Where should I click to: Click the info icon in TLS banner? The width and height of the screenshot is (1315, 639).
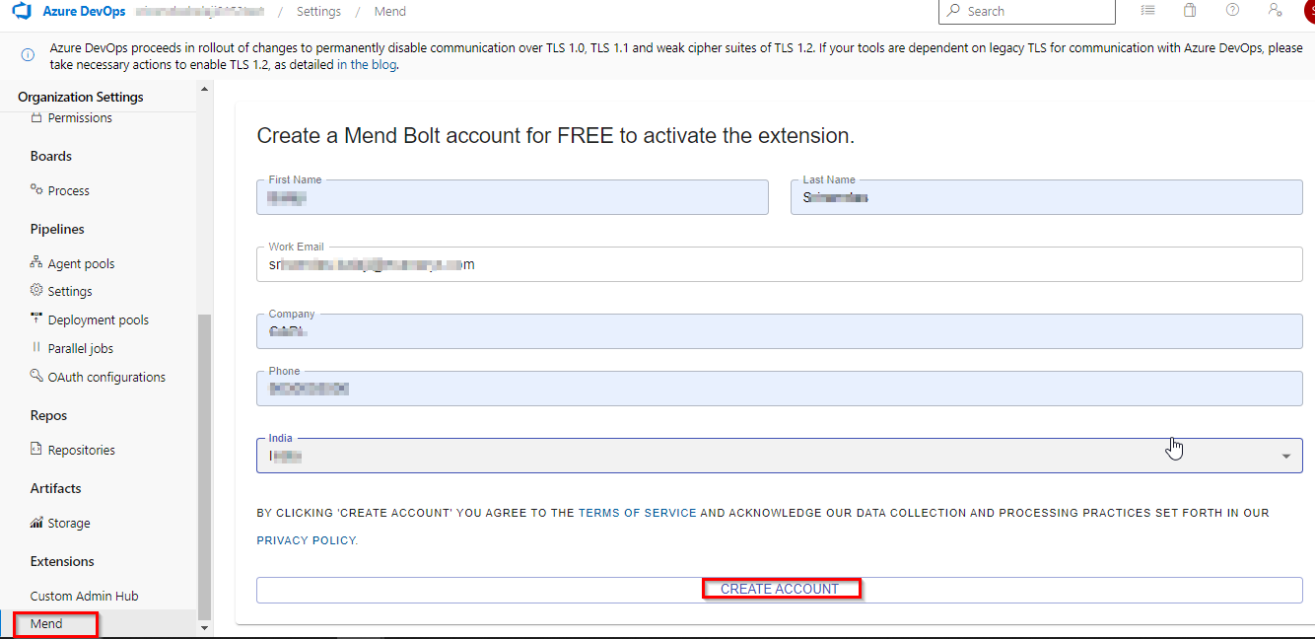28,55
